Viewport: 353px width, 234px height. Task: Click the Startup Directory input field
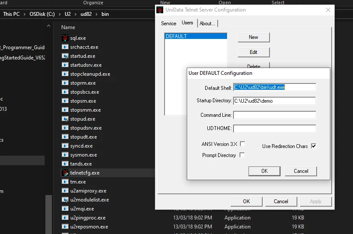[x=275, y=101]
